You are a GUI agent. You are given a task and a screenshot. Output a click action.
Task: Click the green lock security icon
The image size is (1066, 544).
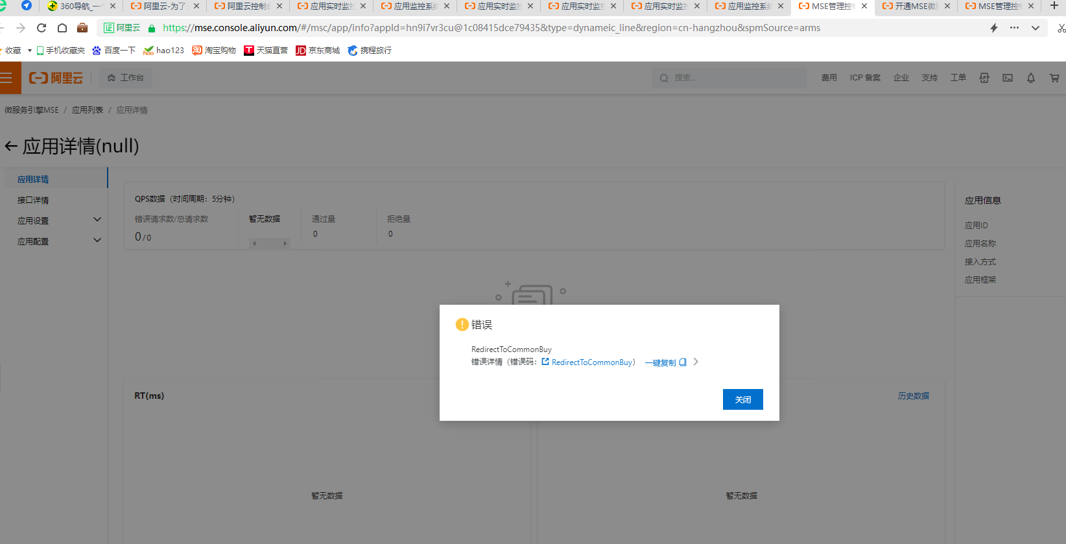point(152,28)
